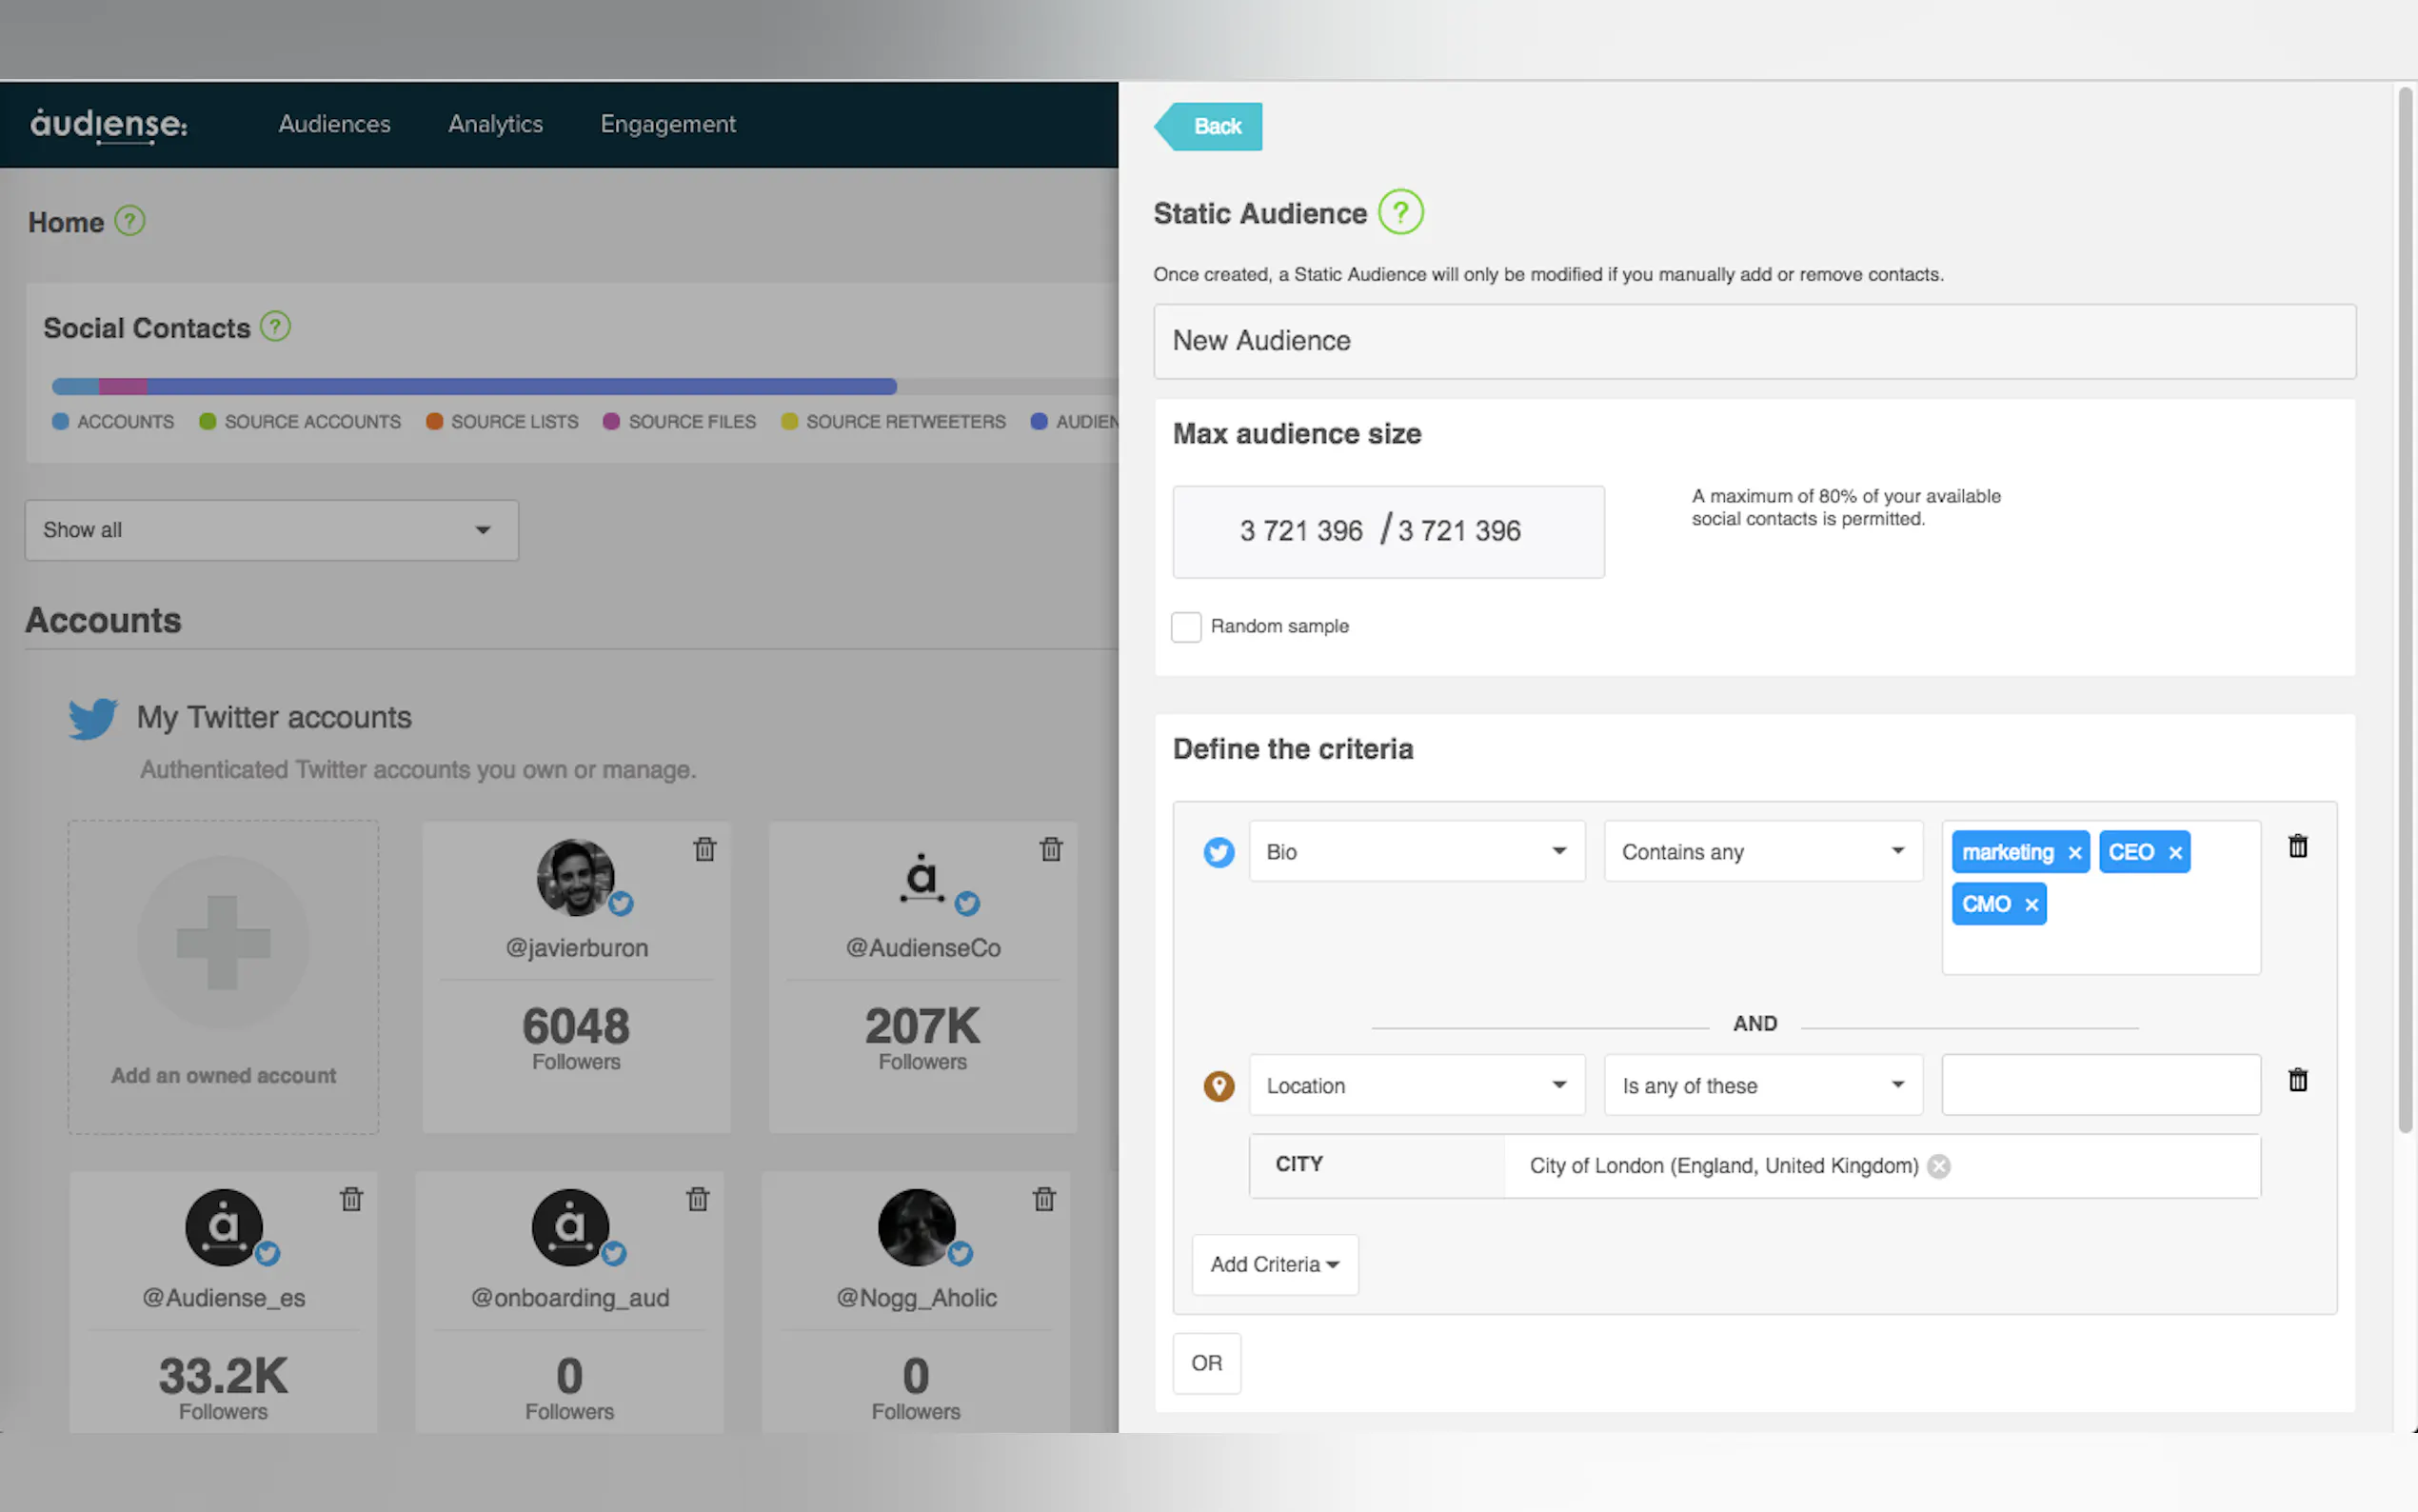The height and width of the screenshot is (1512, 2418).
Task: Remove City of London location tag
Action: pyautogui.click(x=1938, y=1166)
